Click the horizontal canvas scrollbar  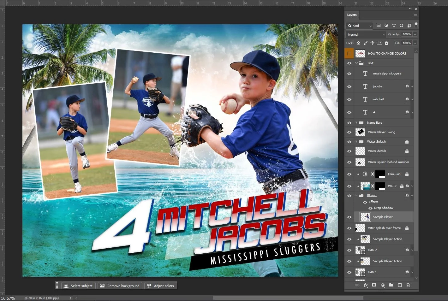(x=288, y=298)
